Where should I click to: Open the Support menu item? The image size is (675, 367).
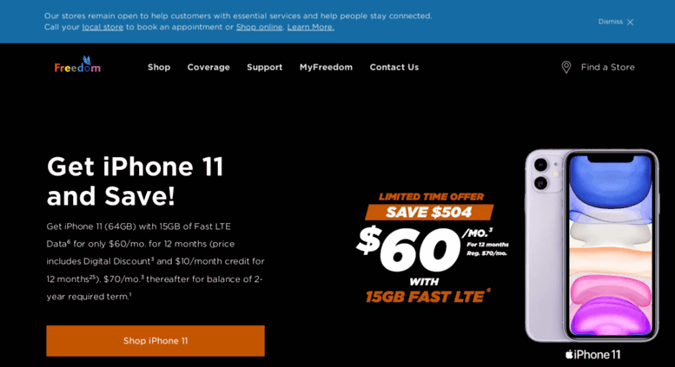click(264, 67)
